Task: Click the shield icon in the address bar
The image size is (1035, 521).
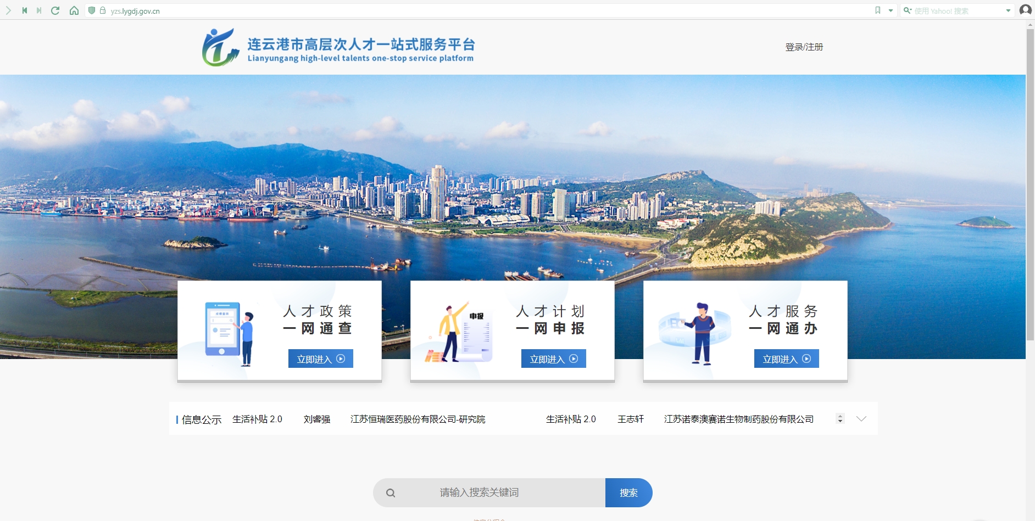Action: 91,10
